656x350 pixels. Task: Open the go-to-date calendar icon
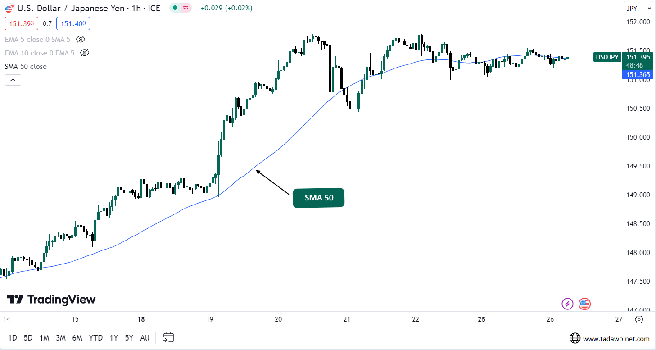point(168,337)
